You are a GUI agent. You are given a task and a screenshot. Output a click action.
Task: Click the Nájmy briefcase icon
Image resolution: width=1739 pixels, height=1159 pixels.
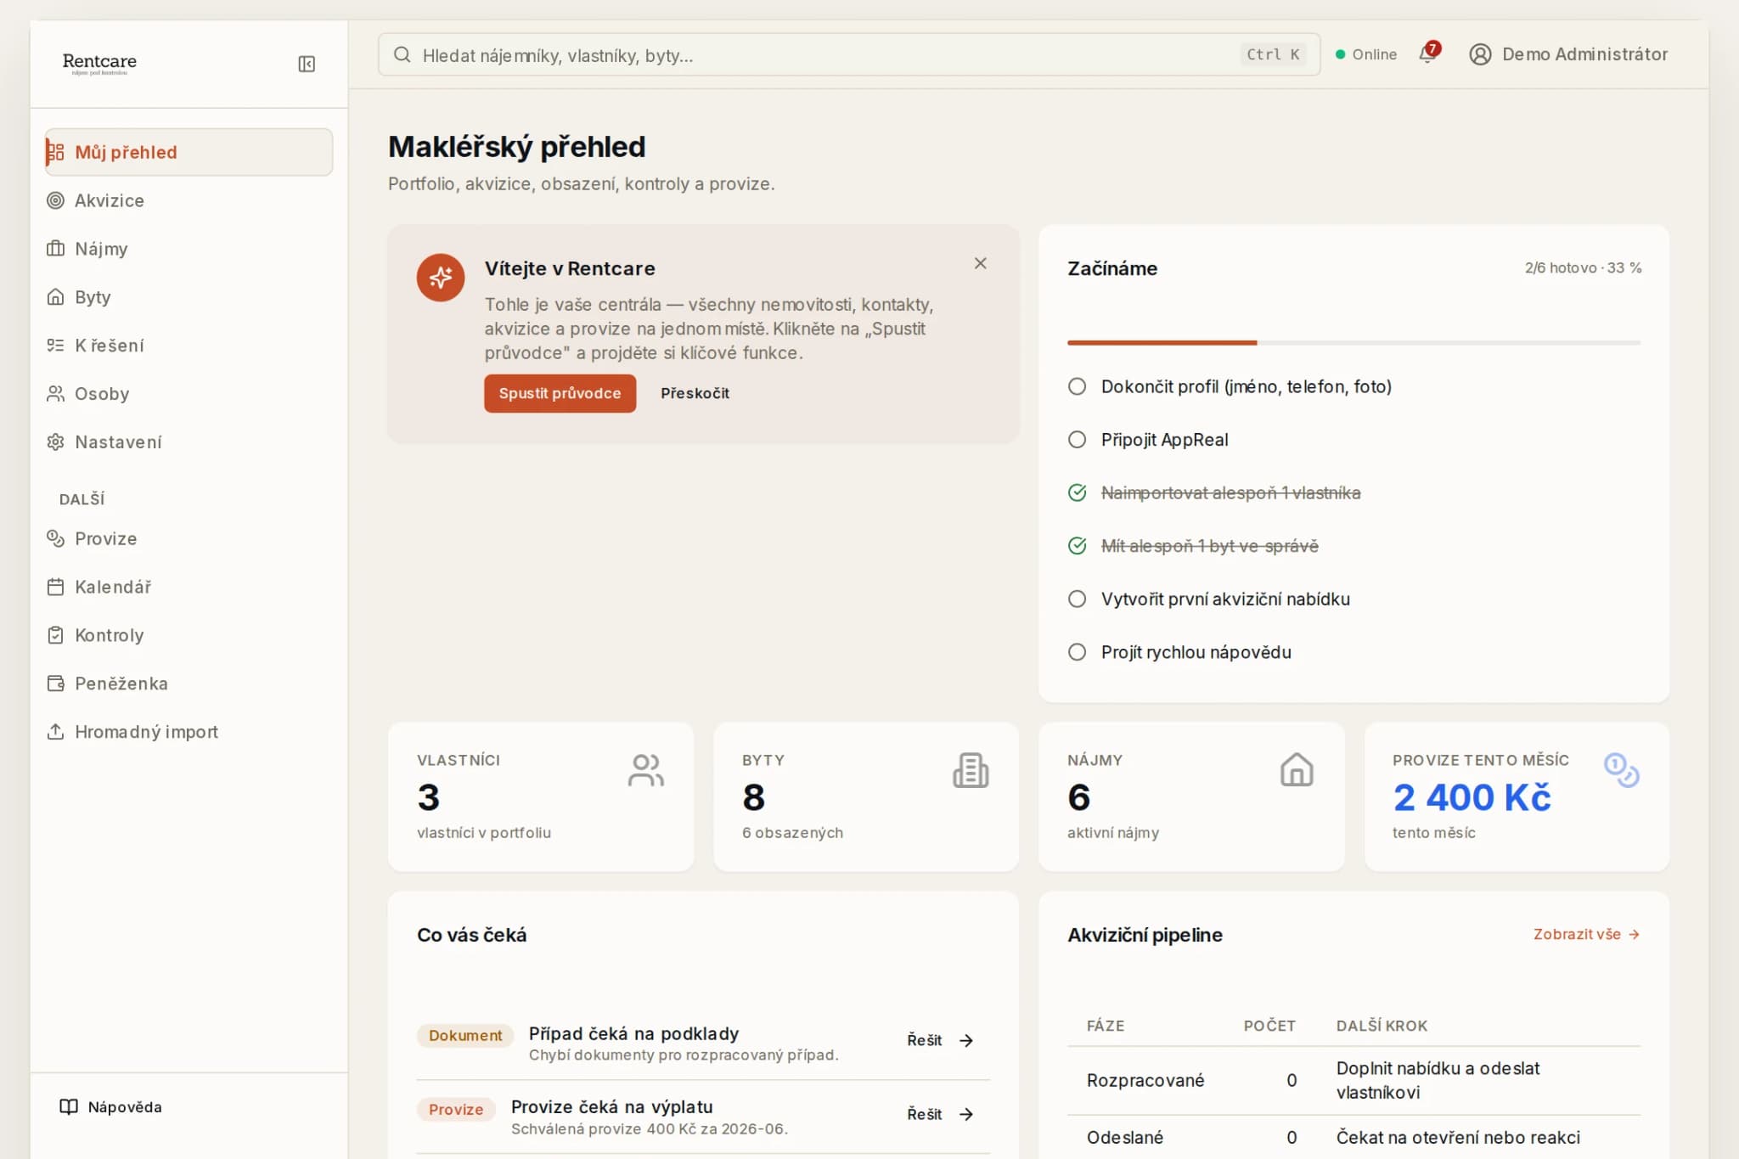[x=55, y=249]
